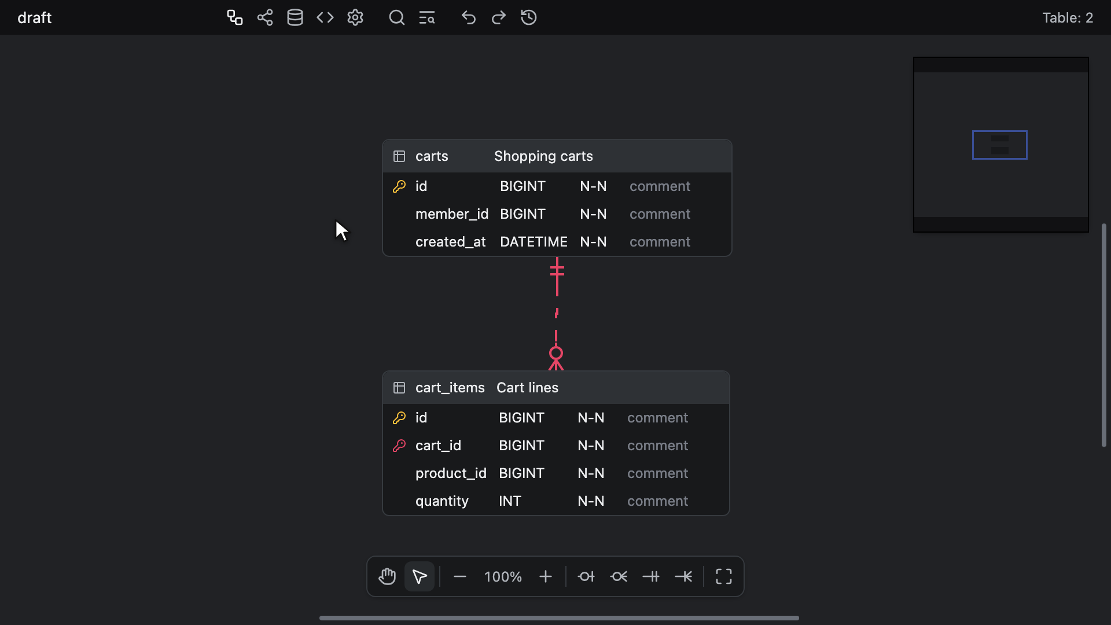The image size is (1111, 625).
Task: Click the carts table grid icon
Action: tap(399, 156)
